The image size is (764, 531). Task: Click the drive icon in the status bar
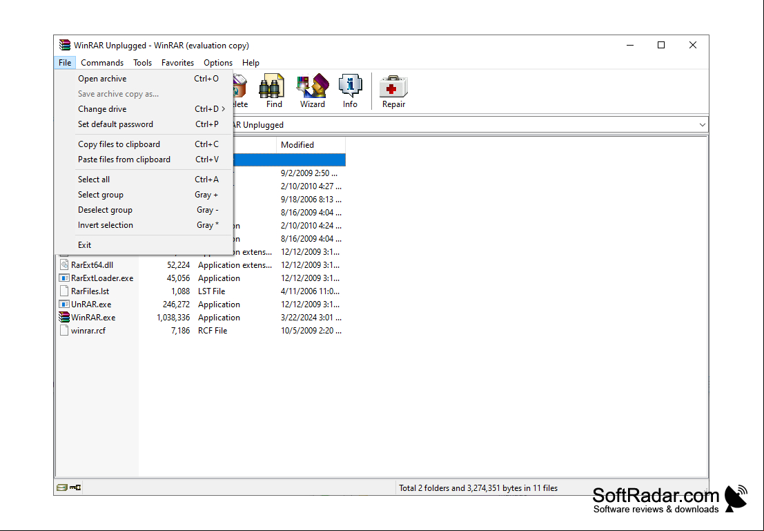click(62, 487)
